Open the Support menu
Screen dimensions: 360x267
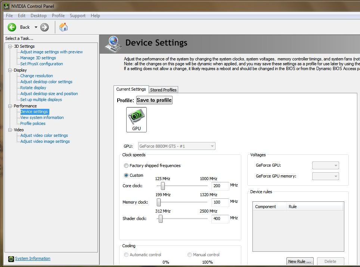point(78,16)
